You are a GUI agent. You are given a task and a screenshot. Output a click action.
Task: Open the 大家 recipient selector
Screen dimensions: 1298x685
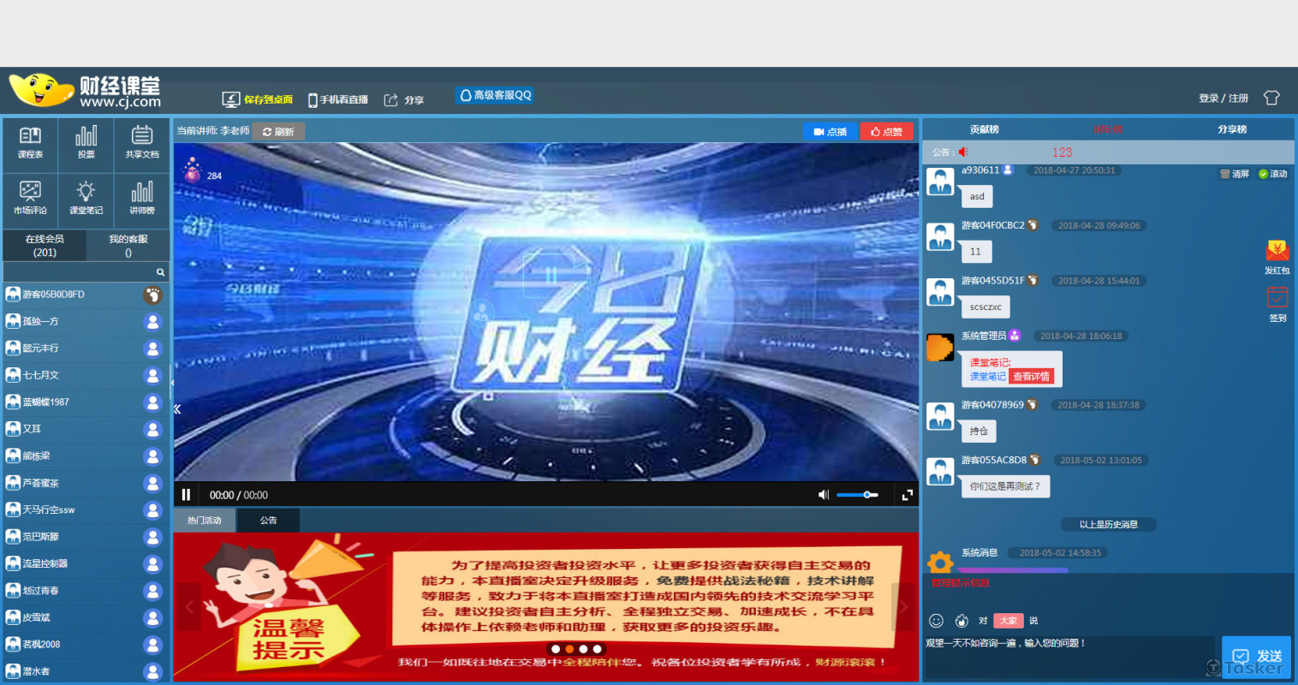[1009, 620]
